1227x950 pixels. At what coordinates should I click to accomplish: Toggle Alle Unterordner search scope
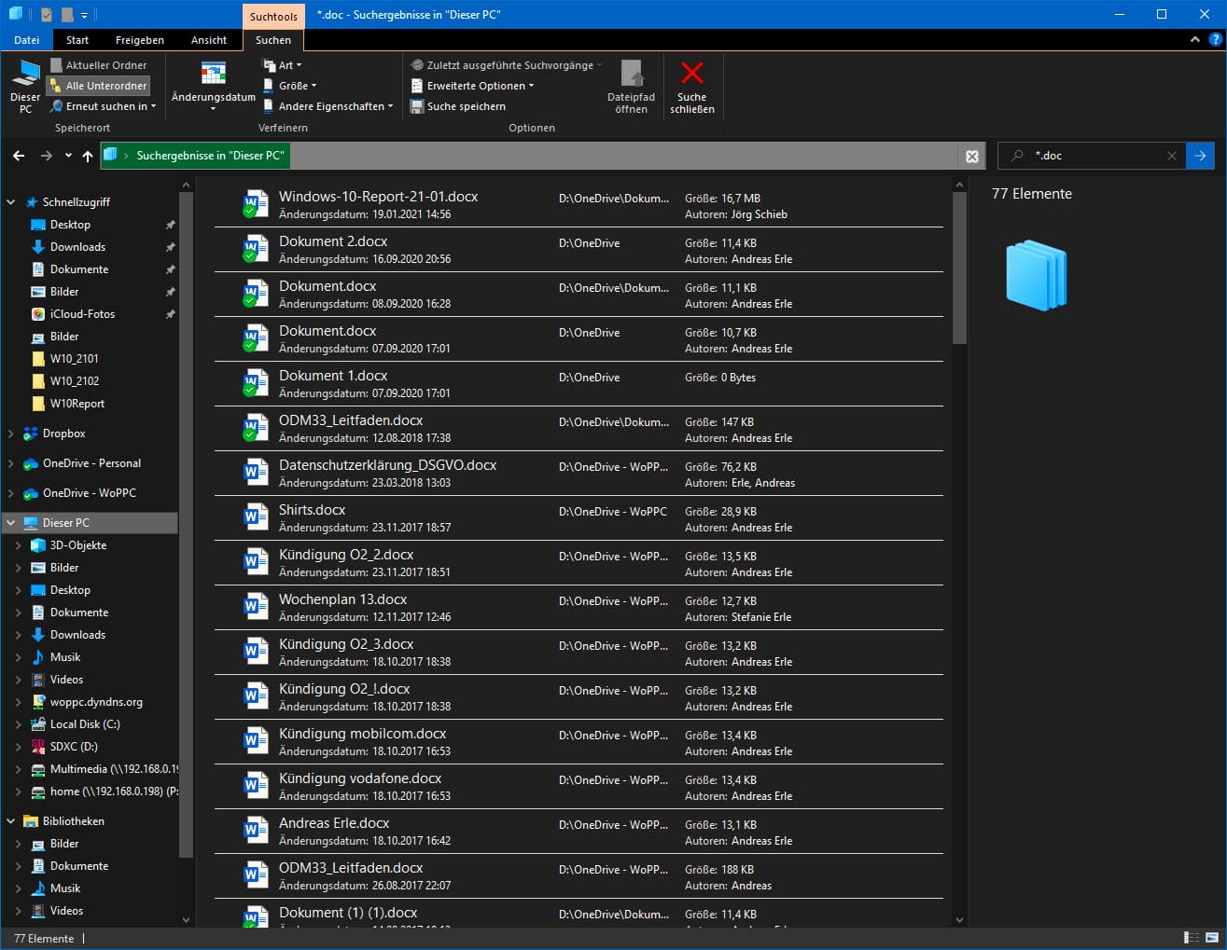tap(99, 86)
